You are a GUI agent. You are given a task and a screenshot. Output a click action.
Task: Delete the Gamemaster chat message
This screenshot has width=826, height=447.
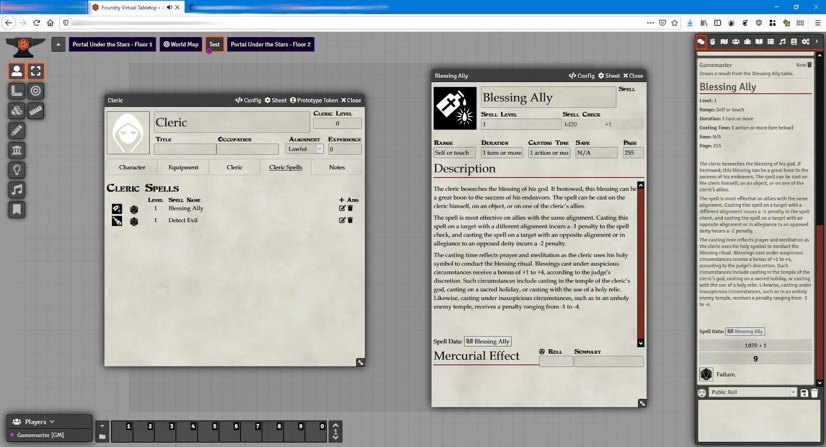pos(809,65)
